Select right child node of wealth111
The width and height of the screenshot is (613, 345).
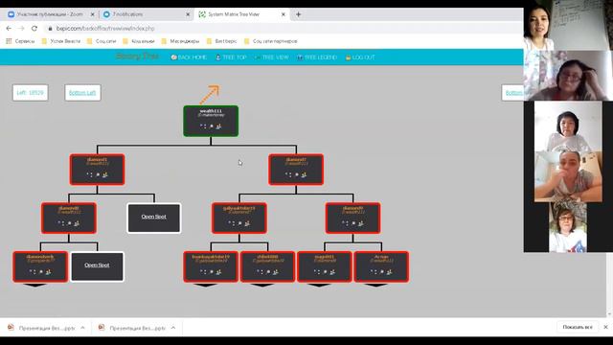[x=296, y=170]
